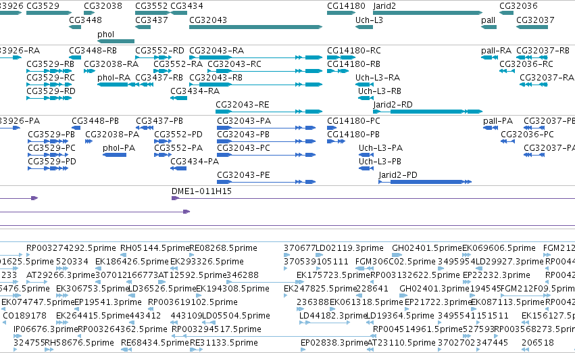
Task: Select protein CG3448-PB
Action: point(95,121)
